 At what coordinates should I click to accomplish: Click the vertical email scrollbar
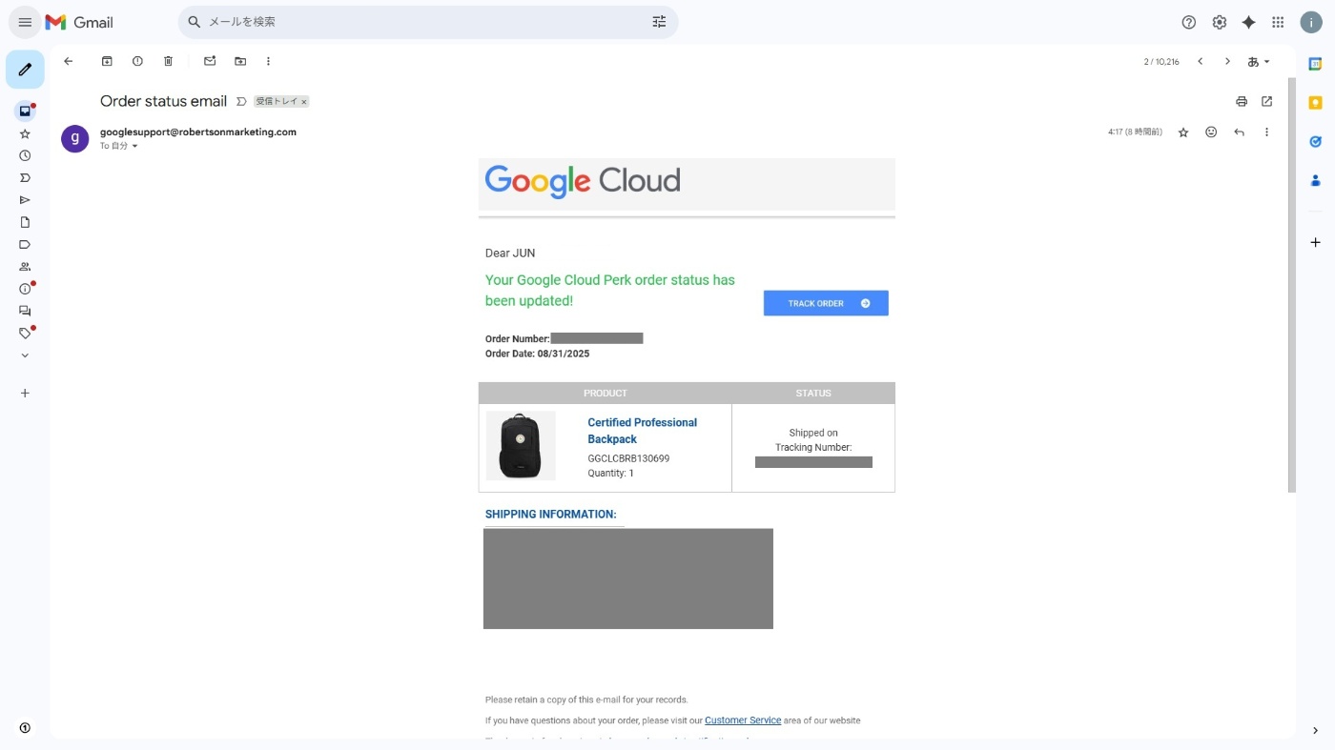1292,286
